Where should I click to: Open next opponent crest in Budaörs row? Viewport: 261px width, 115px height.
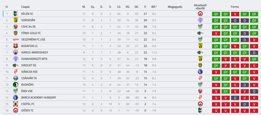coord(200,85)
